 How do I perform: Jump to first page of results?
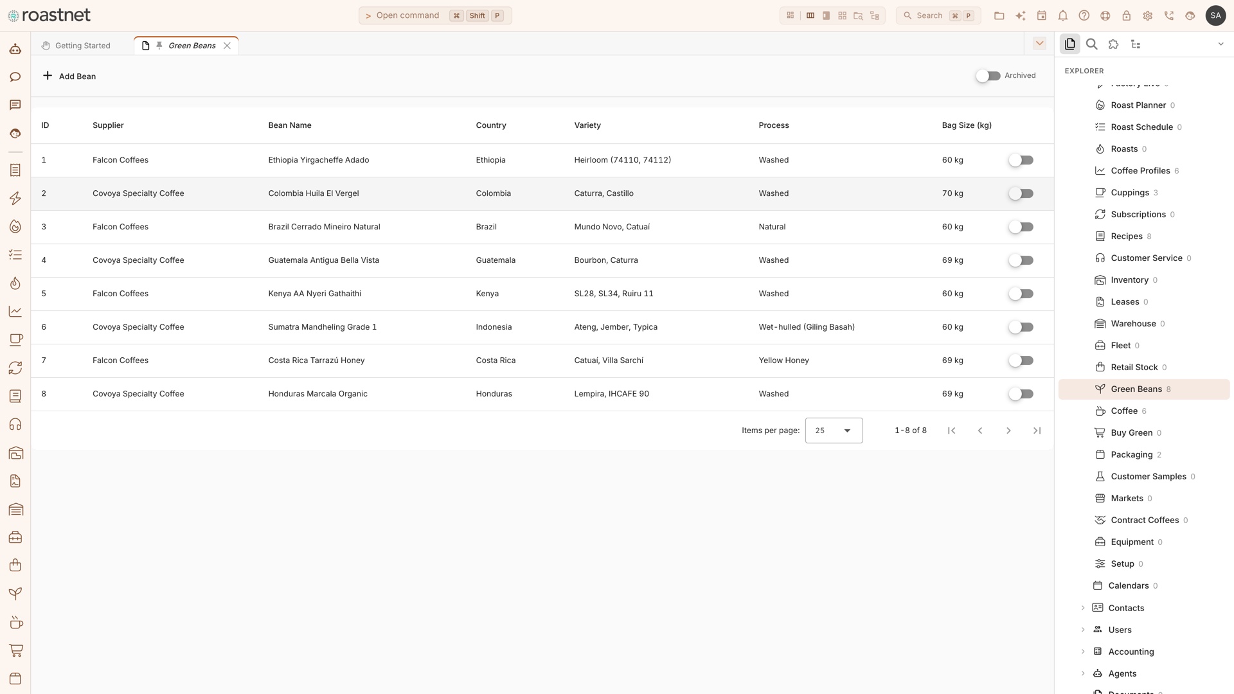[x=951, y=431]
